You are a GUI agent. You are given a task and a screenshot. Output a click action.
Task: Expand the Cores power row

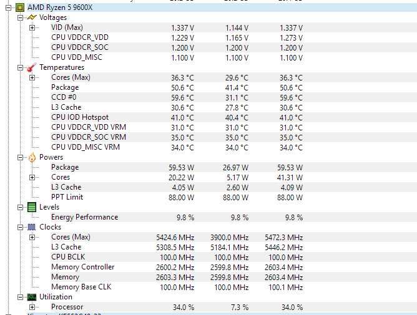click(32, 177)
